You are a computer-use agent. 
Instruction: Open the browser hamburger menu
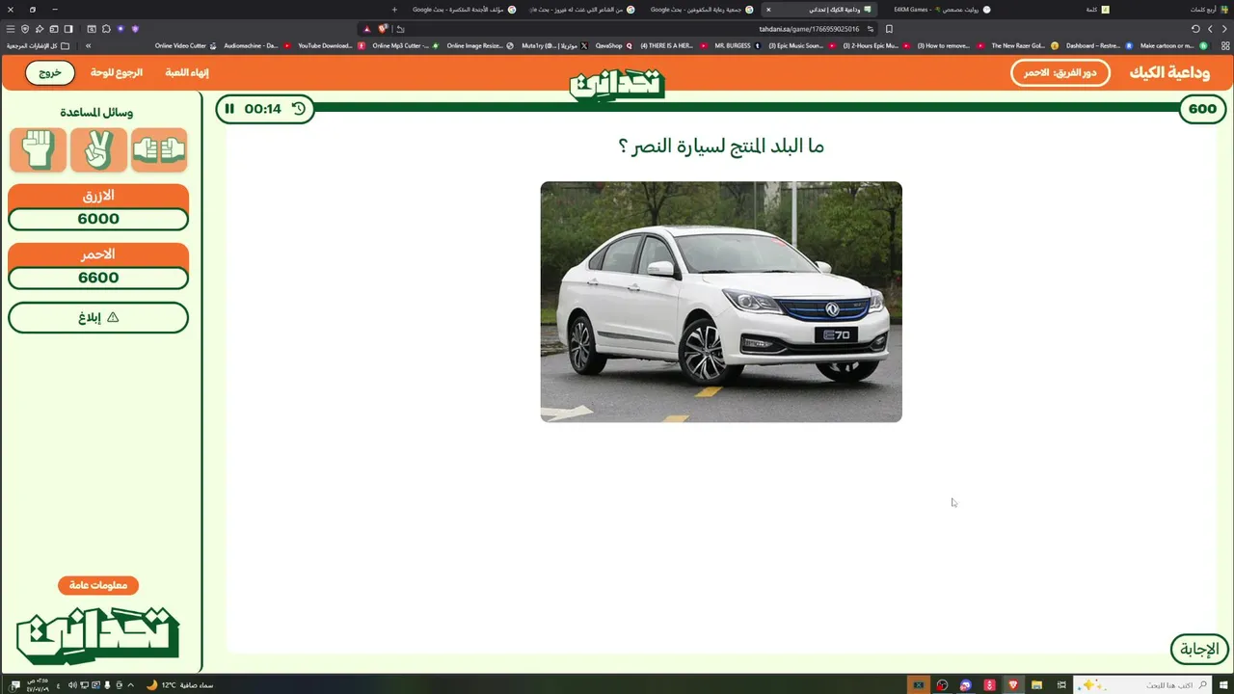(11, 29)
